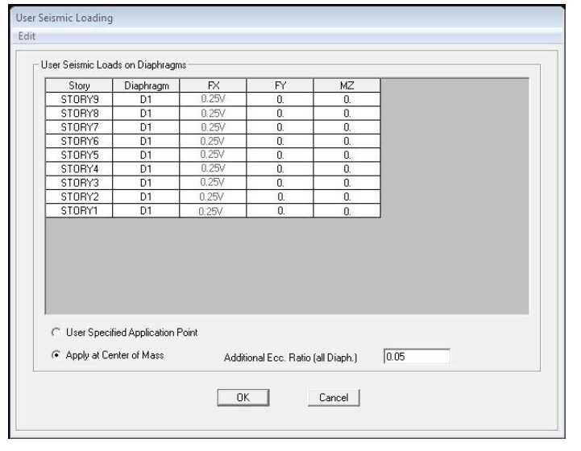Screen dimensions: 581x451
Task: Select the STORY6 row label
Action: (x=79, y=141)
